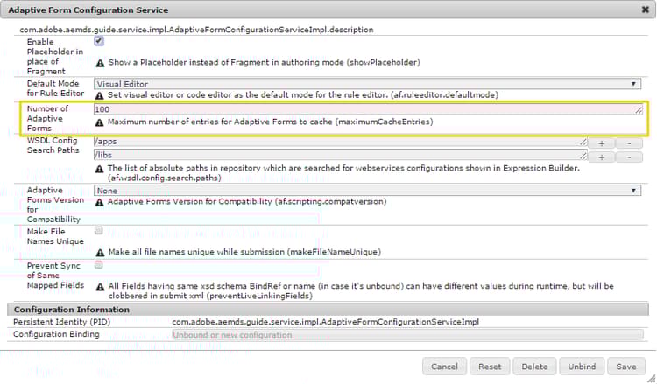This screenshot has width=657, height=384.
Task: Click the warning icon beside rule editor description
Action: (x=99, y=95)
